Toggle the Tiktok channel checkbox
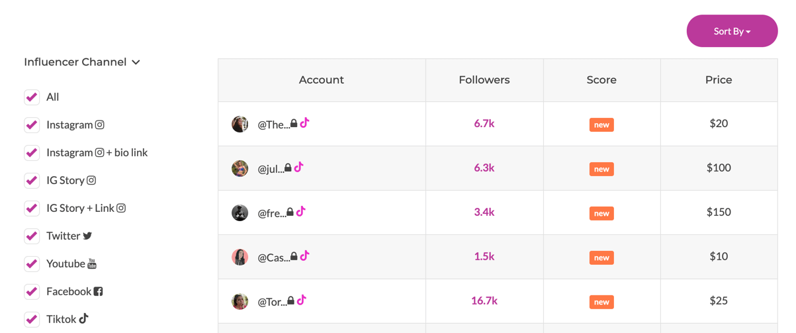Image resolution: width=796 pixels, height=333 pixels. coord(32,319)
